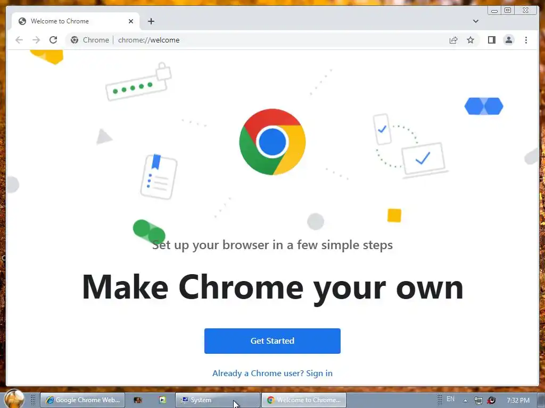545x408 pixels.
Task: Click the volume icon in system tray
Action: (491, 401)
